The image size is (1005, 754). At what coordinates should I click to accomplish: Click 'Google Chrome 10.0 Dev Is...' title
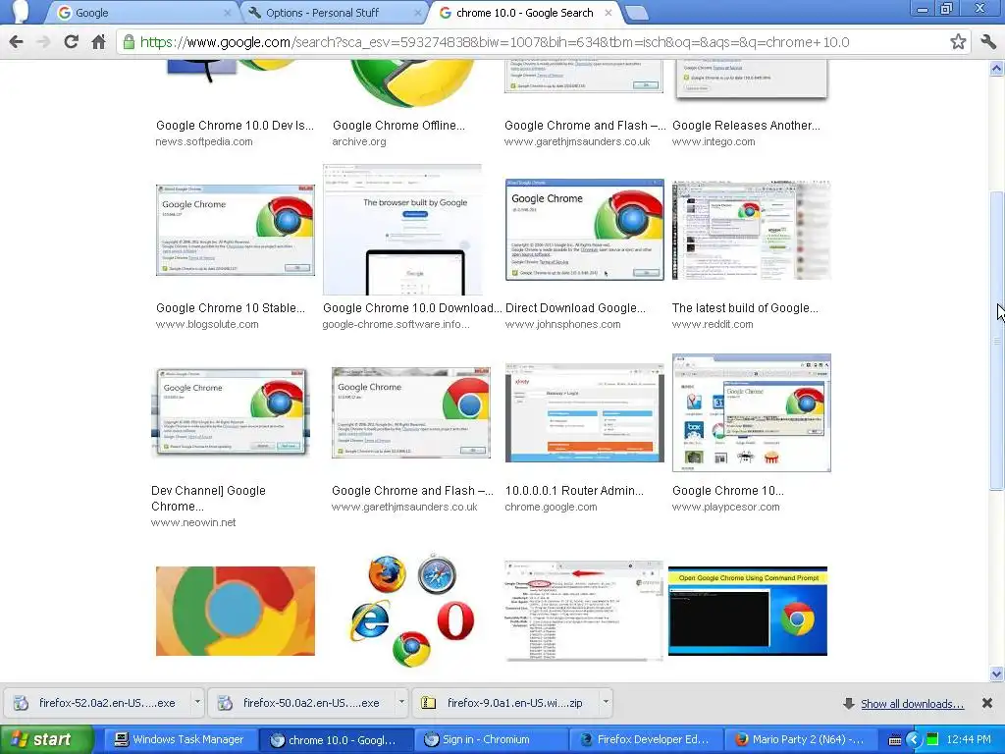pos(235,126)
